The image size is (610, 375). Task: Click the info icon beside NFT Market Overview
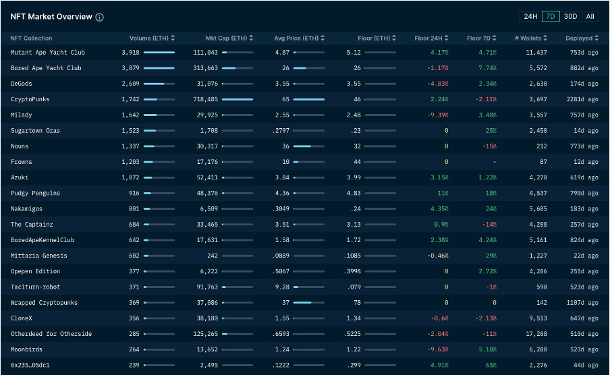(100, 17)
